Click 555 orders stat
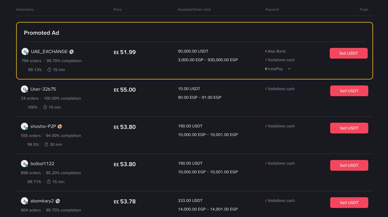 pos(31,135)
